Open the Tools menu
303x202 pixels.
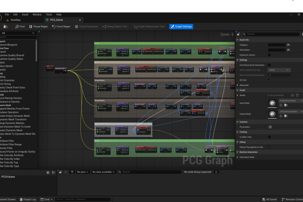tap(49, 15)
